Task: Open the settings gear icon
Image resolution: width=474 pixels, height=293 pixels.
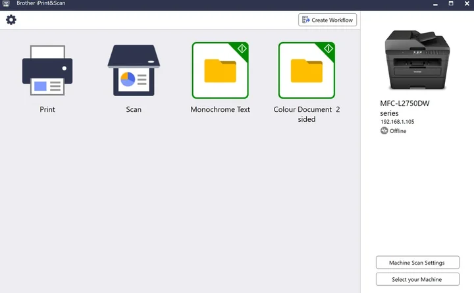Action: [11, 20]
